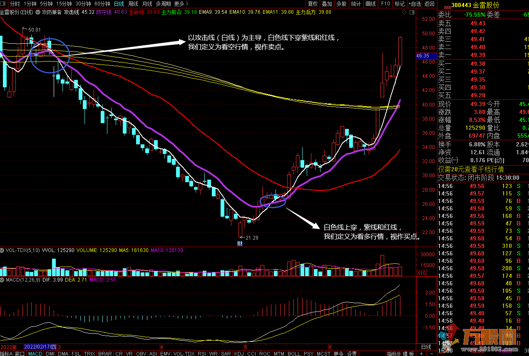Switch to the 月线 monthly chart
This screenshot has width=529, height=356.
147,4
